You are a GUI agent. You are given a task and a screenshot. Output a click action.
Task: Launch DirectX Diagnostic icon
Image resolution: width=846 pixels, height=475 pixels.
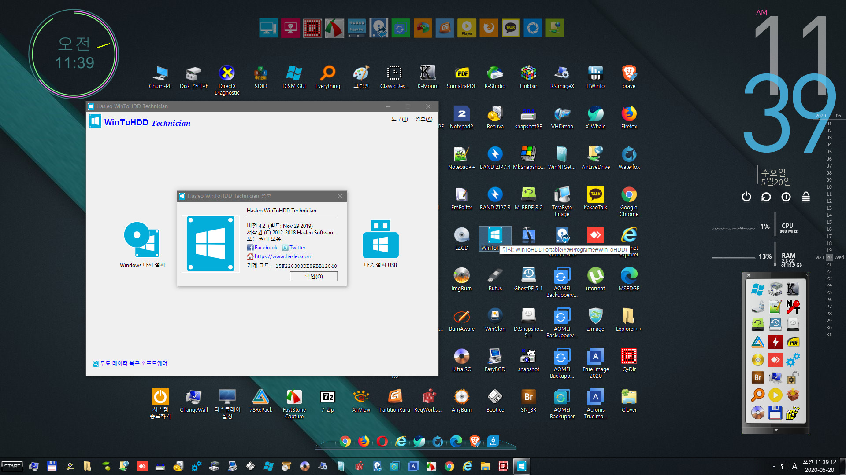click(x=227, y=80)
